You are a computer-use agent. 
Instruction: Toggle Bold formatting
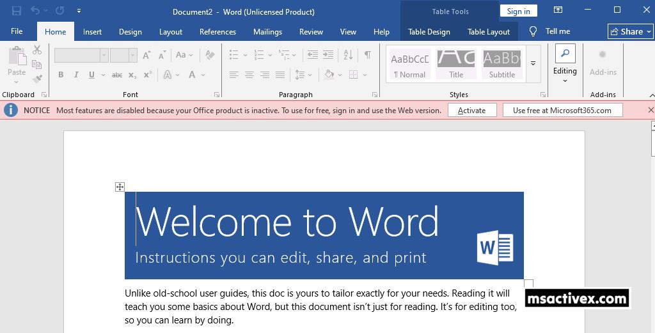61,75
